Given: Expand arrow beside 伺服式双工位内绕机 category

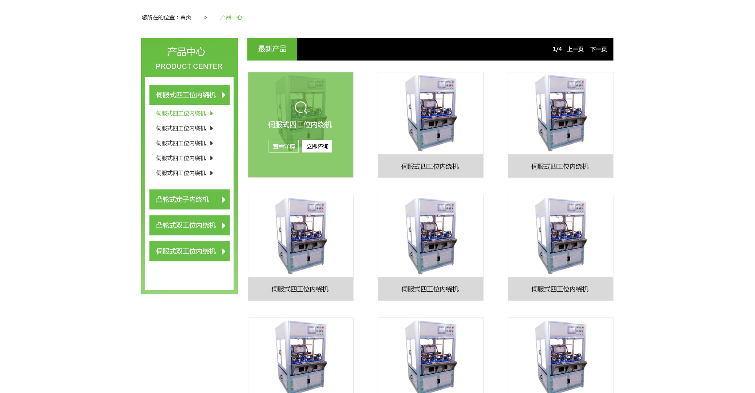Looking at the screenshot, I should (x=223, y=252).
